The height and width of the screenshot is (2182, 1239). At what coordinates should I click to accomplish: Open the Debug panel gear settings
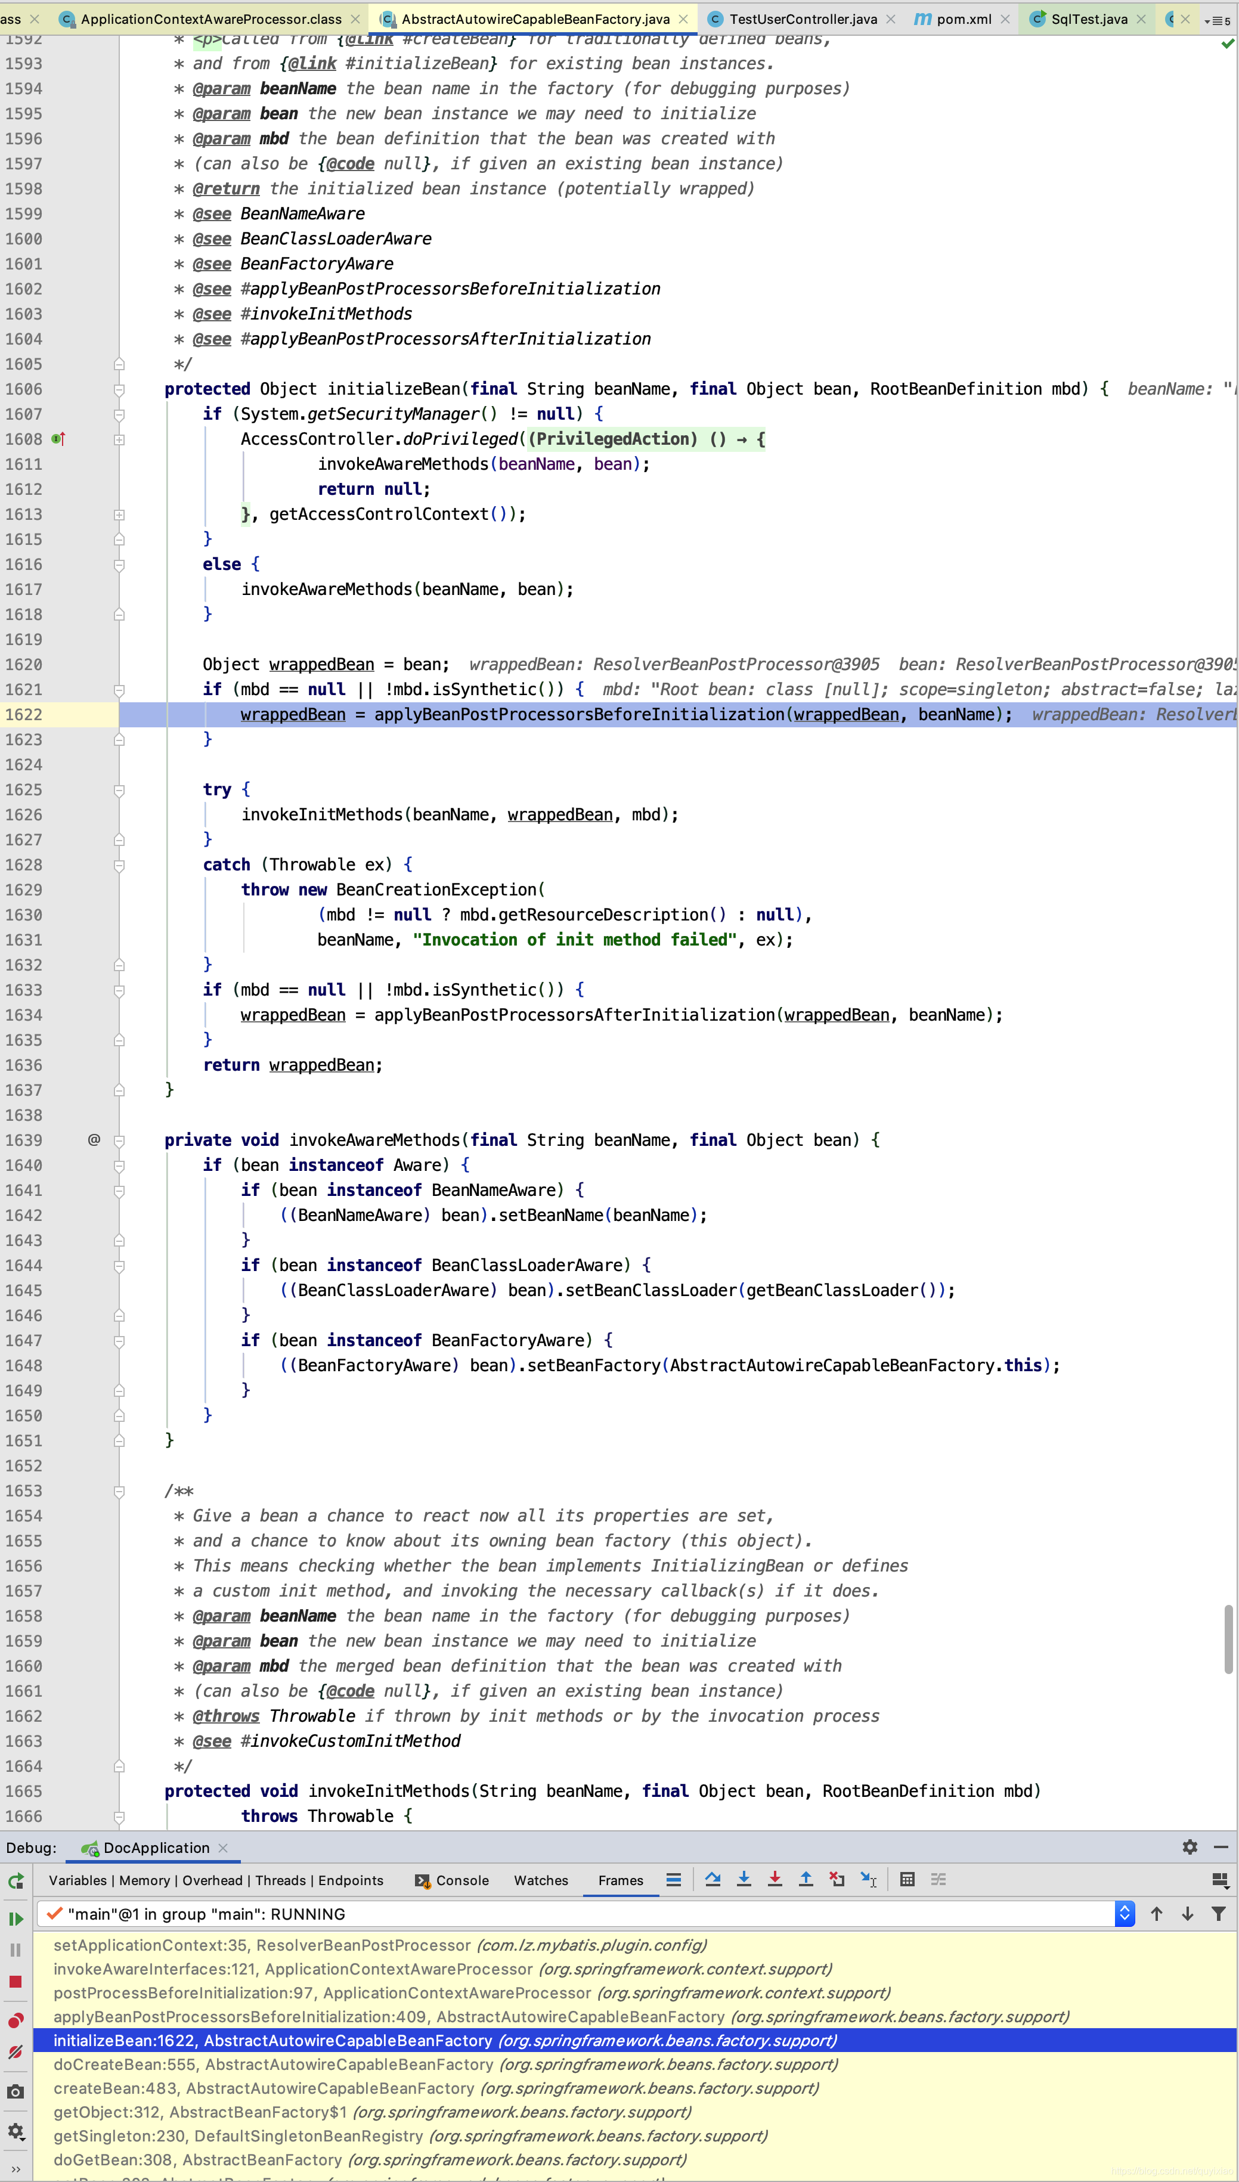pos(1190,1847)
